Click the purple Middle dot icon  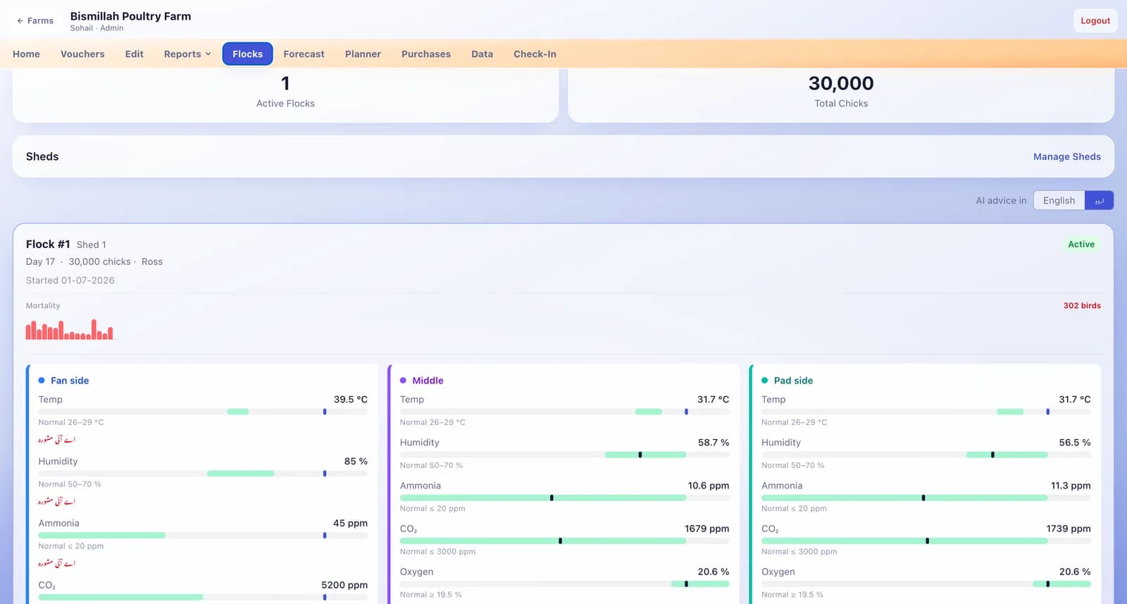(403, 381)
